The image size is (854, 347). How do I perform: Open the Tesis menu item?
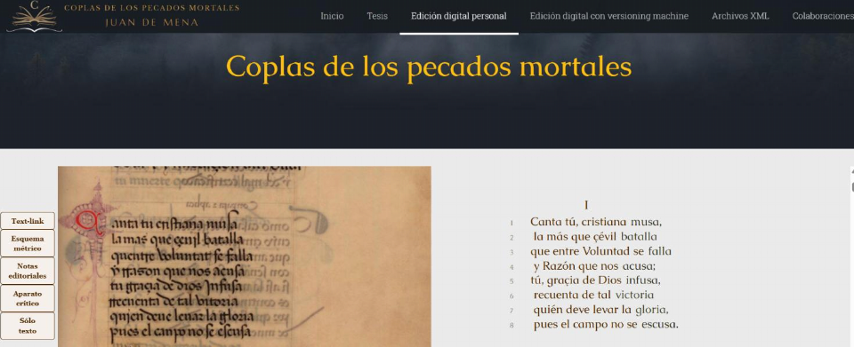[x=377, y=16]
